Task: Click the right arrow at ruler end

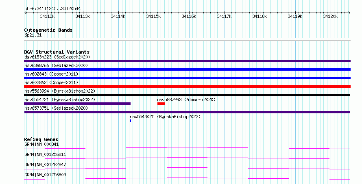Action: [x=349, y=13]
